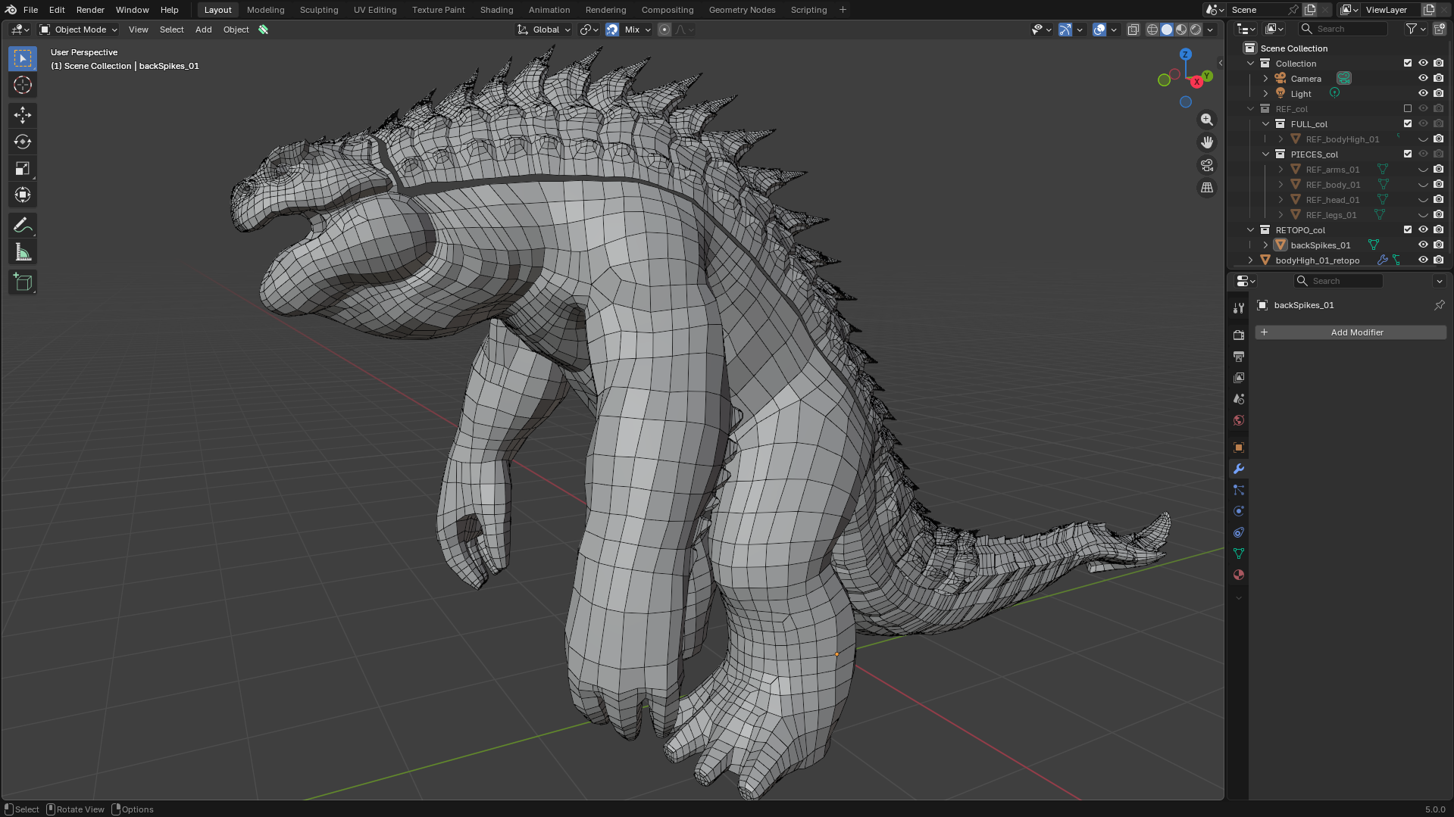Open the Render properties tab
Screen dimensions: 1454x817
pos(1239,335)
